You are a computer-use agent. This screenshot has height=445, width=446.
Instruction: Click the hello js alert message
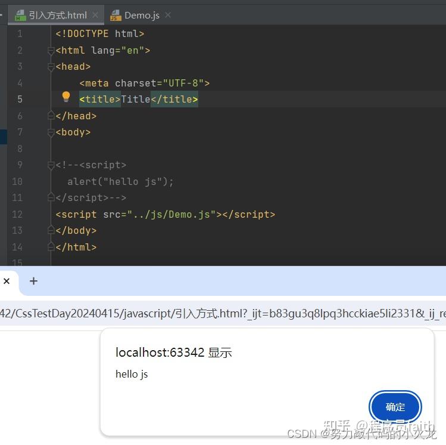point(132,374)
